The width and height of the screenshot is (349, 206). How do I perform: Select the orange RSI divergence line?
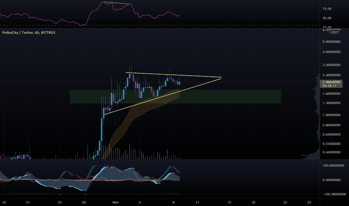(116, 3)
